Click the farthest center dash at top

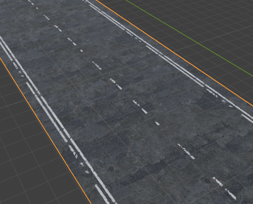pyautogui.click(x=31, y=2)
